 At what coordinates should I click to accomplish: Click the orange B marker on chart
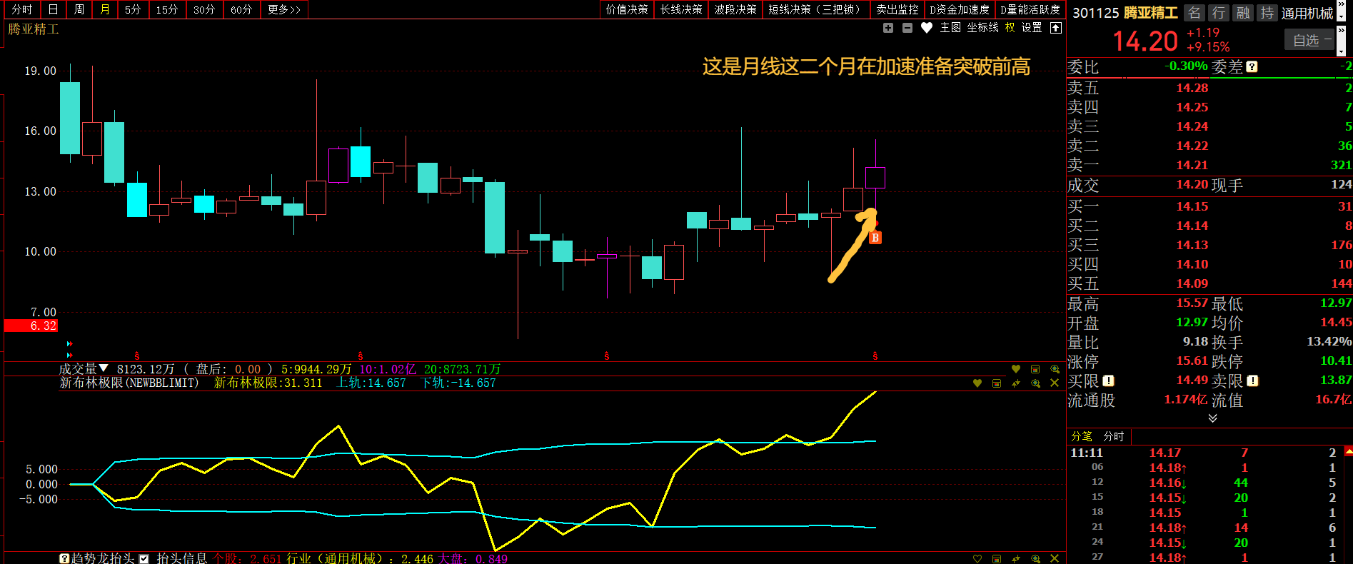[x=875, y=238]
